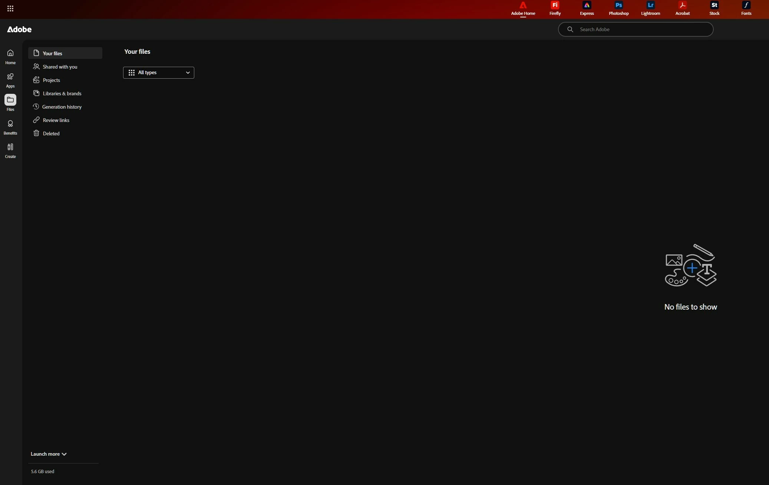Launch Firefly from top bar
Image resolution: width=769 pixels, height=485 pixels.
click(x=555, y=8)
